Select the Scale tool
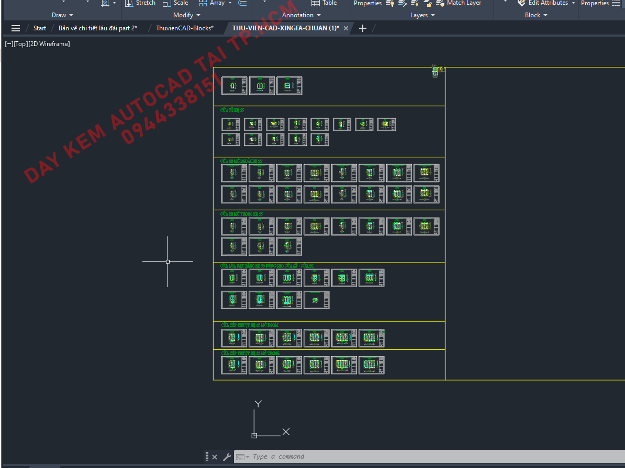This screenshot has width=625, height=468. 175,3
